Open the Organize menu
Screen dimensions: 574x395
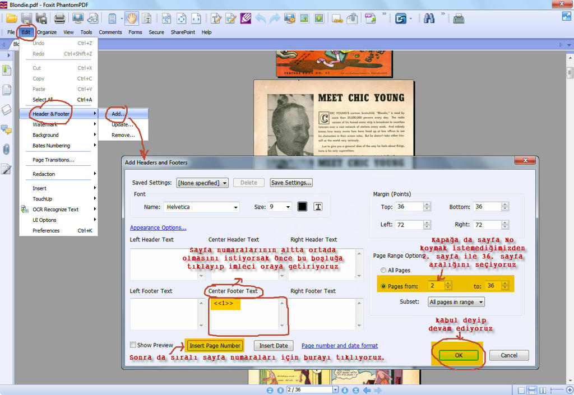coord(47,32)
